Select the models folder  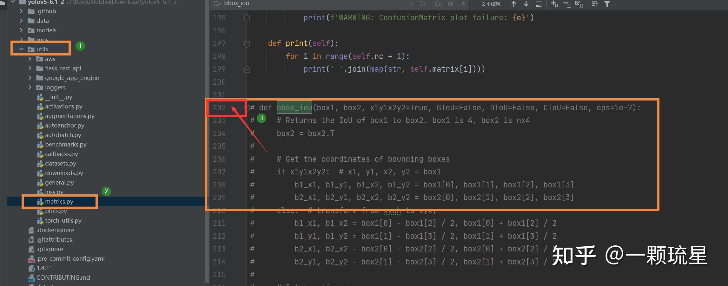[x=46, y=30]
